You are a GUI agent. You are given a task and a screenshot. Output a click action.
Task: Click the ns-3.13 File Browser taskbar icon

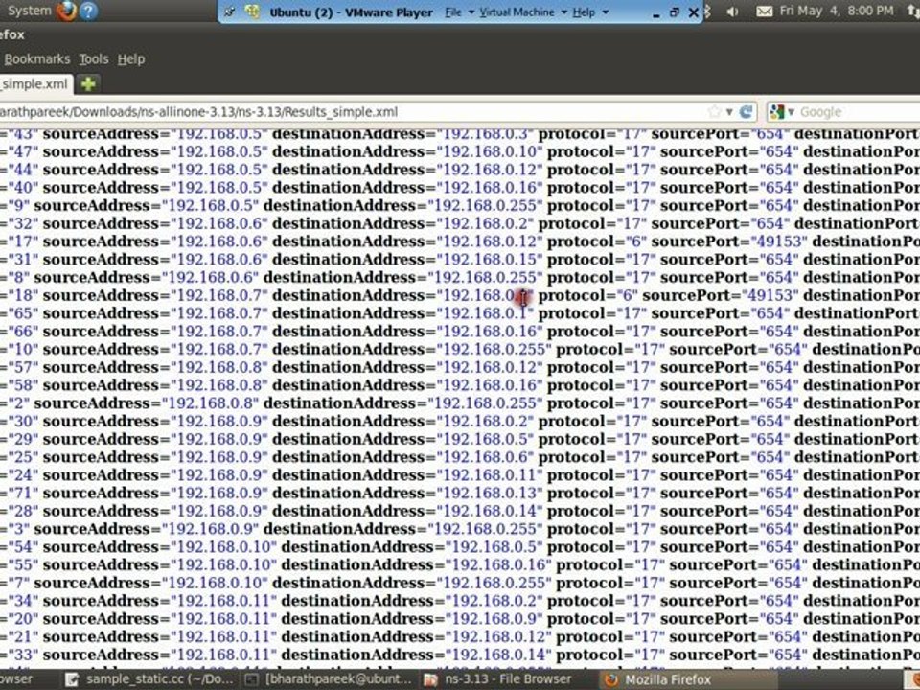pos(430,679)
